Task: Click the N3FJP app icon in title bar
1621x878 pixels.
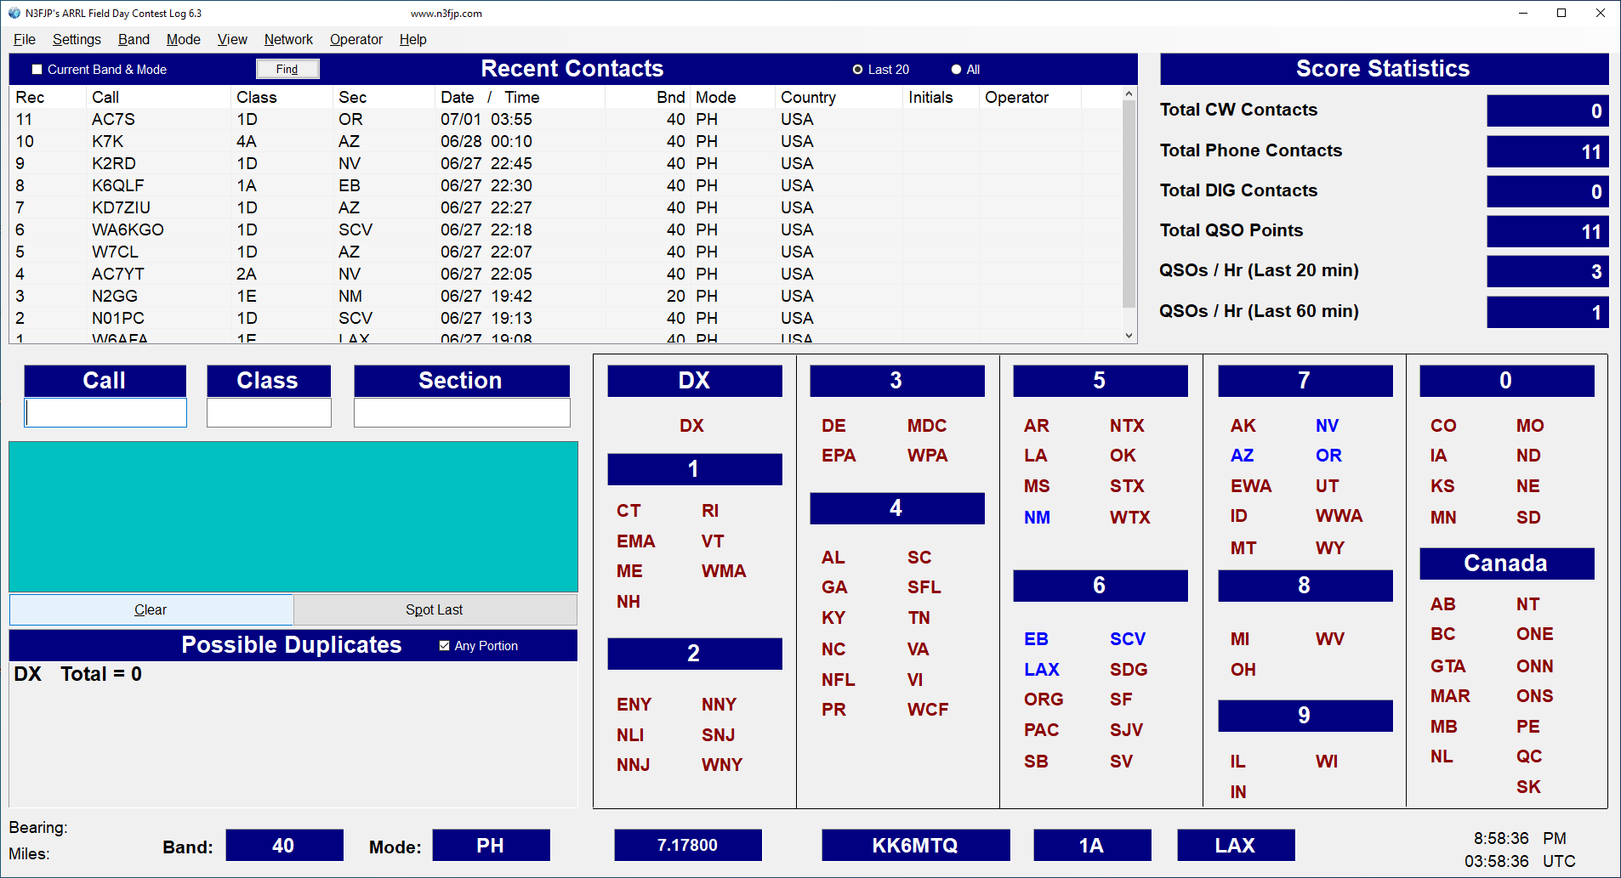Action: (x=14, y=13)
